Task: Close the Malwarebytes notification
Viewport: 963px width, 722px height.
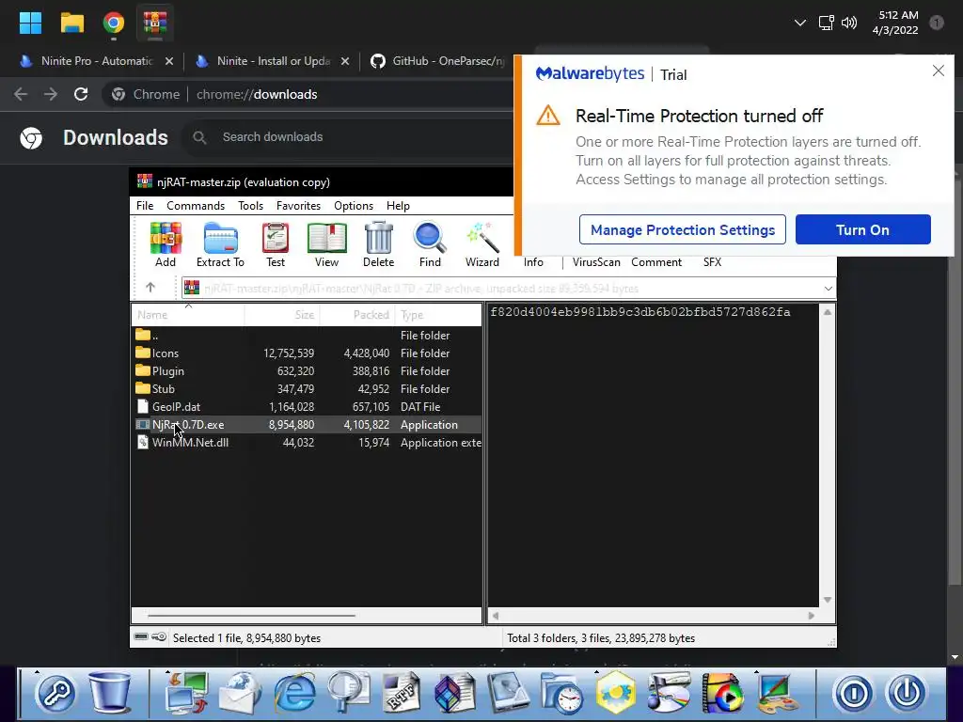Action: (938, 71)
